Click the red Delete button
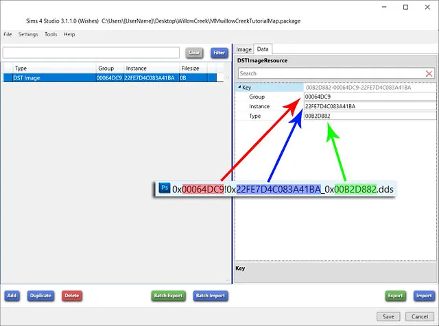Viewport: 439px width, 326px height. point(72,296)
